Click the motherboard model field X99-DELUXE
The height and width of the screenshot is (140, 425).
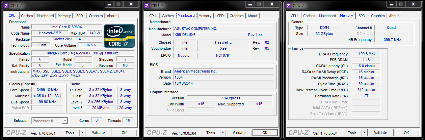coord(205,35)
